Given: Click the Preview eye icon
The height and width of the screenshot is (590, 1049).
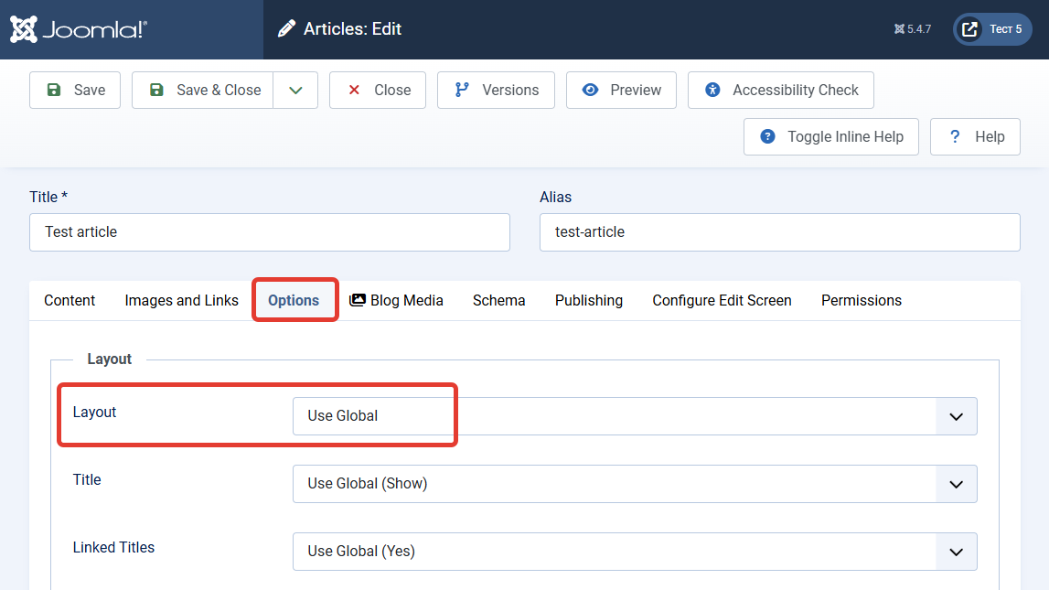Looking at the screenshot, I should 590,90.
